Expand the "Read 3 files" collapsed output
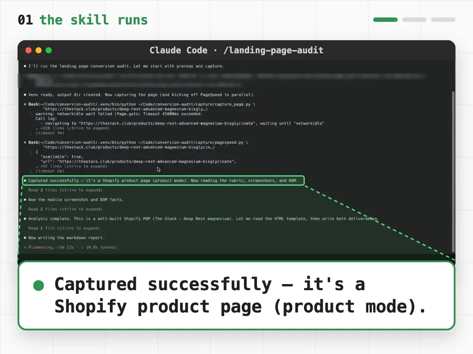 [65, 190]
